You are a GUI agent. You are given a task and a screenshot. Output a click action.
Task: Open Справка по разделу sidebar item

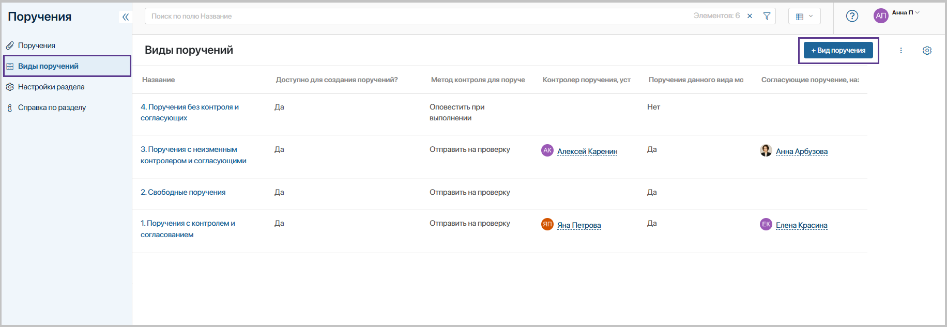[x=52, y=107]
